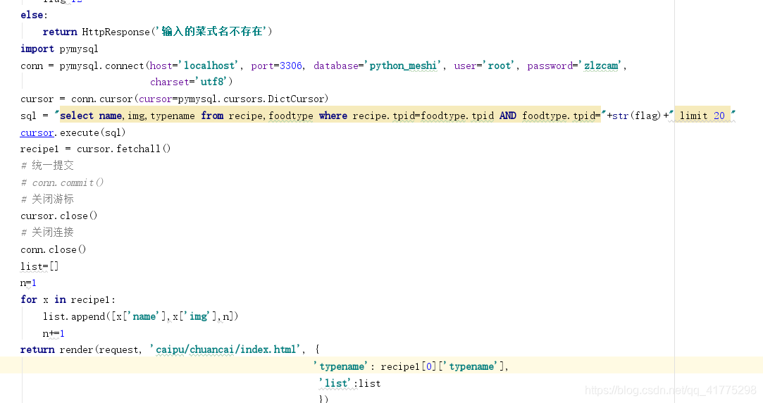
Task: Click the list.append call line
Action: click(x=141, y=317)
